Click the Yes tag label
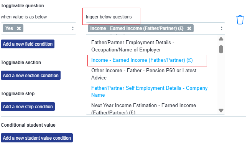The width and height of the screenshot is (250, 147). click(x=9, y=28)
